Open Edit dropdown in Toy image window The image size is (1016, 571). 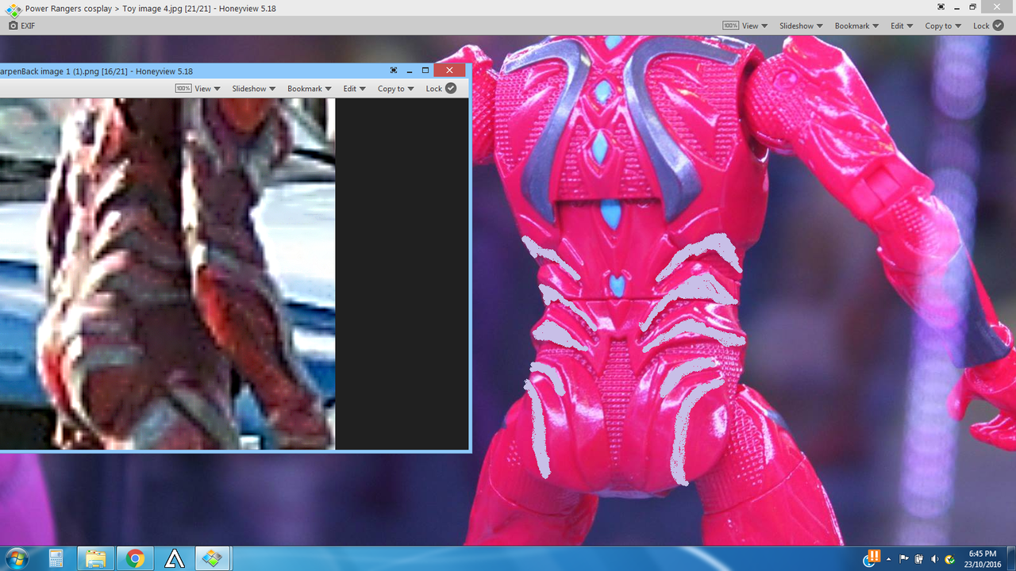(902, 25)
